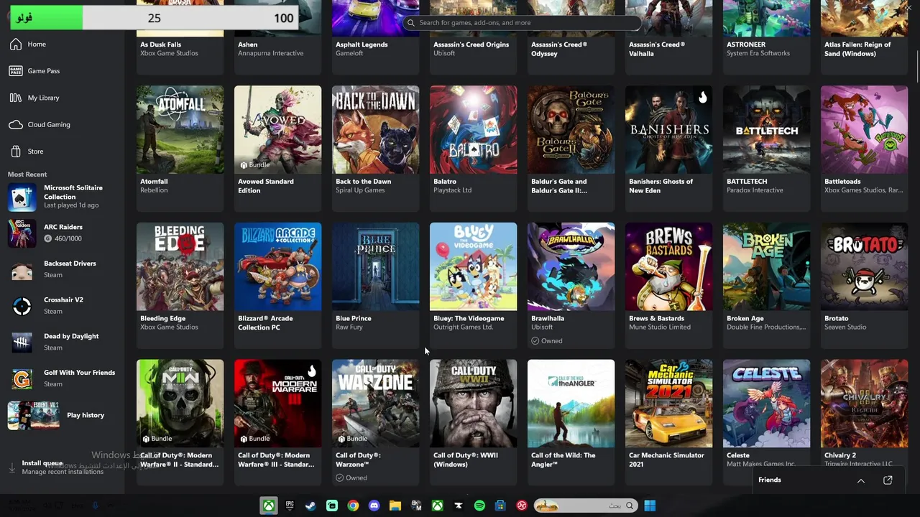Open Xbox app in taskbar
Screen dimensions: 920x517
coord(268,506)
